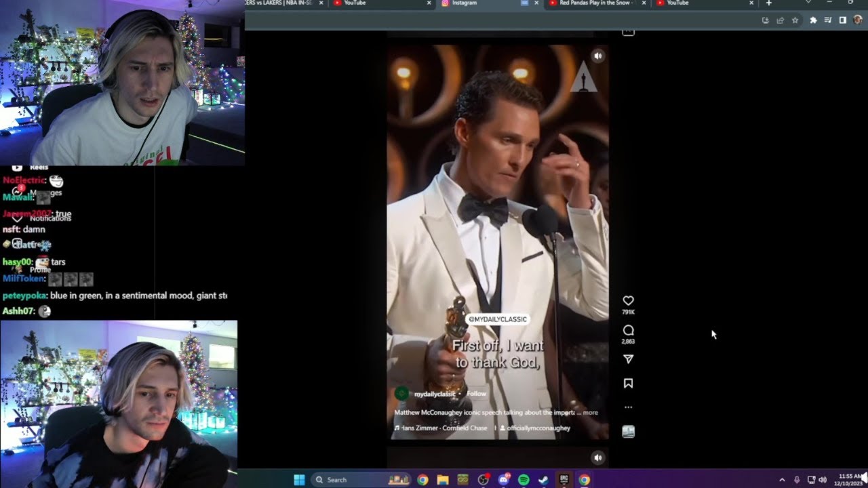The height and width of the screenshot is (488, 868).
Task: Show hidden system tray icons
Action: (782, 480)
